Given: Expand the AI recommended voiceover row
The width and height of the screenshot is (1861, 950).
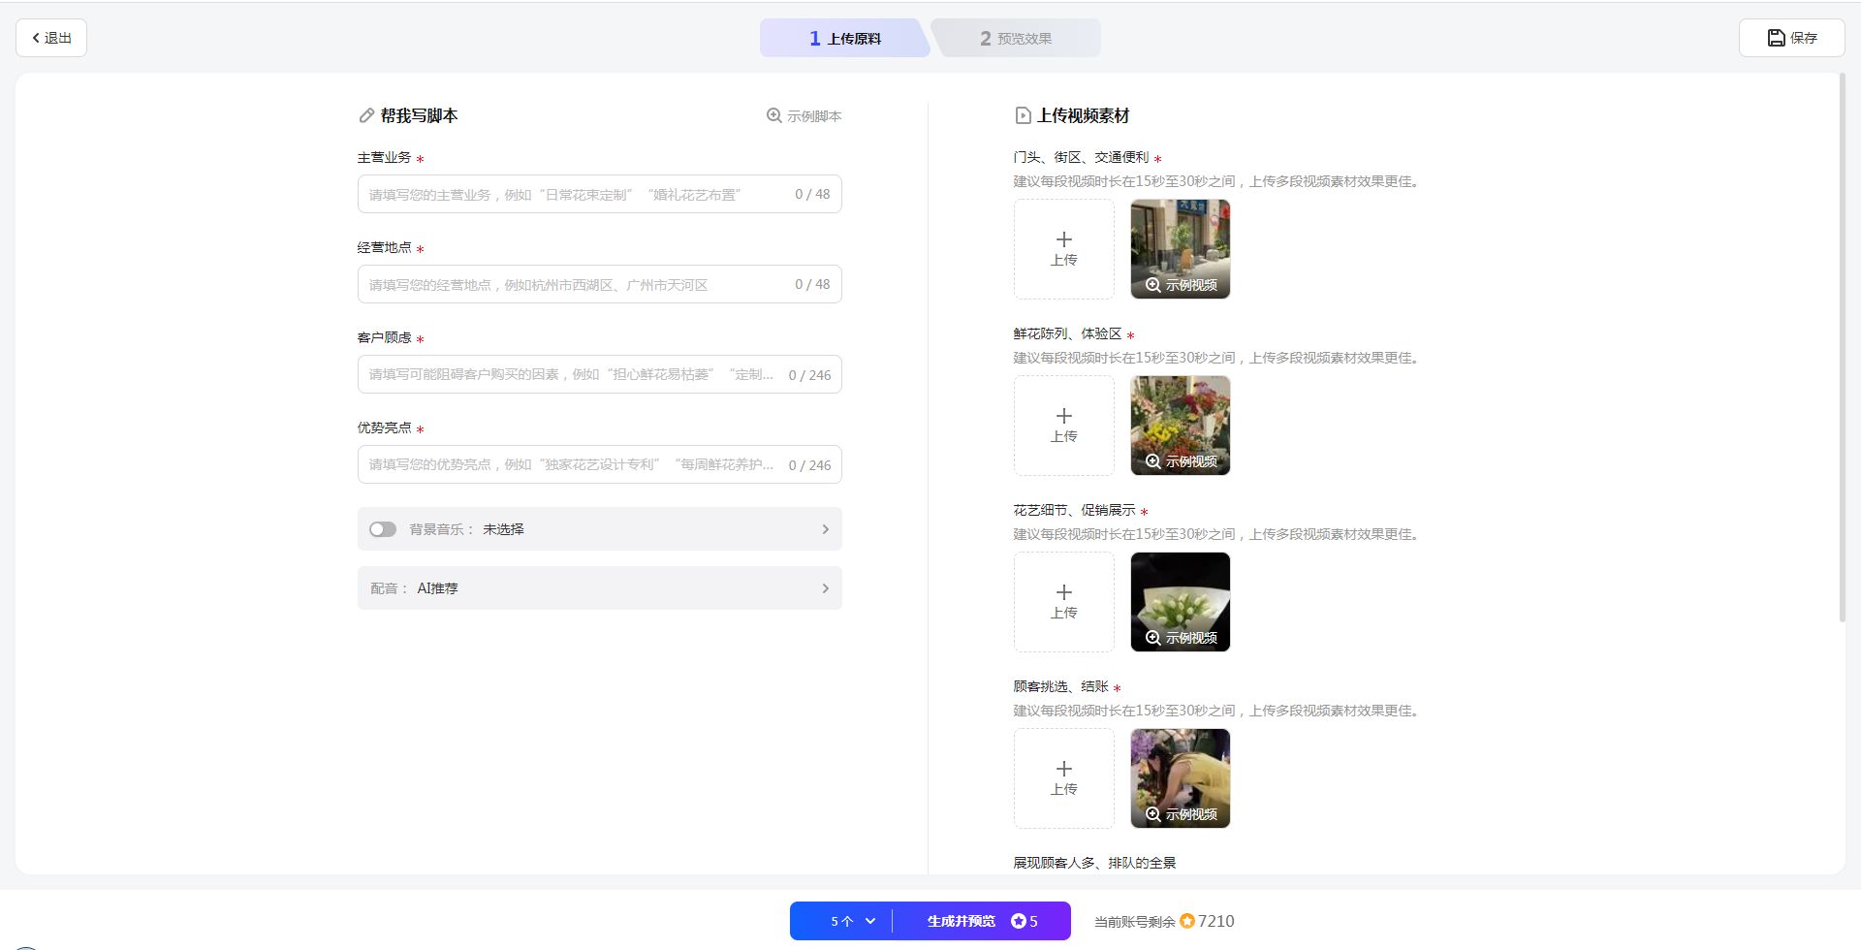Looking at the screenshot, I should [x=825, y=588].
